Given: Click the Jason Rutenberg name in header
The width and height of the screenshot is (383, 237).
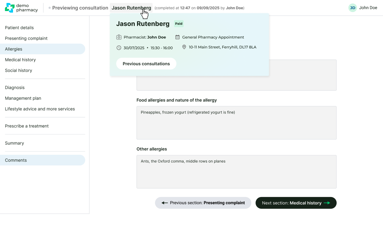Looking at the screenshot, I should tap(131, 8).
